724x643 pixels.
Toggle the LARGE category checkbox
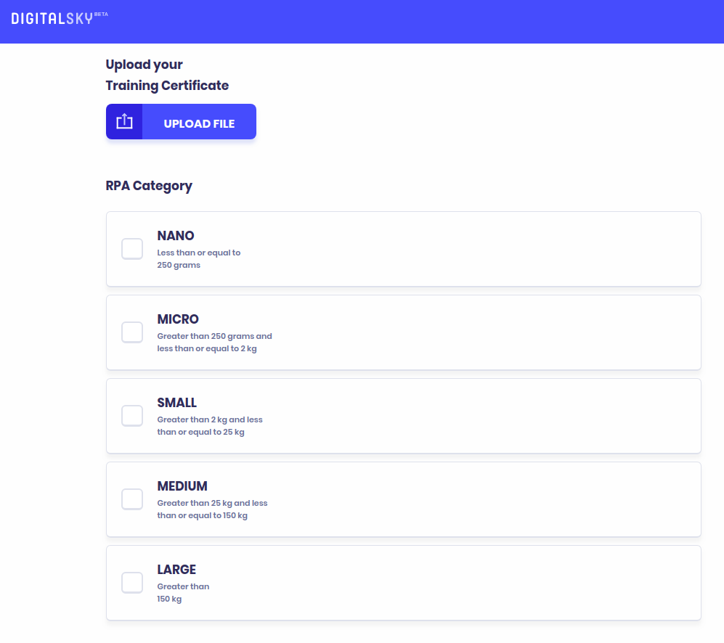[132, 583]
